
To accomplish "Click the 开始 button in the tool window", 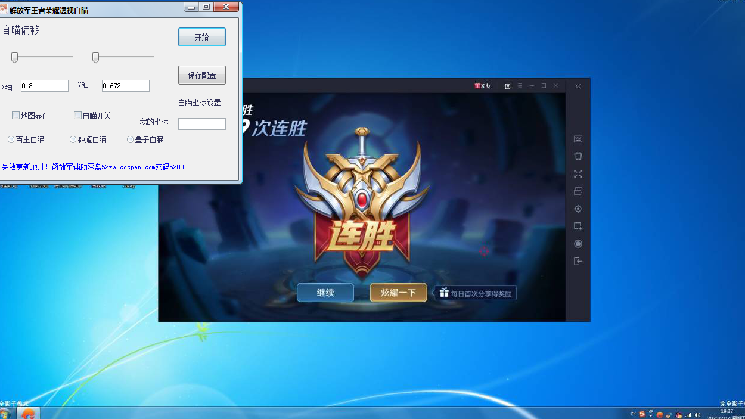I will pyautogui.click(x=202, y=37).
